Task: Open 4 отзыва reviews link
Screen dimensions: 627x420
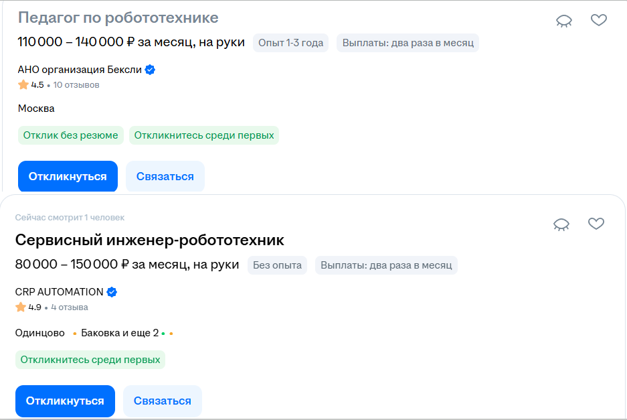Action: click(x=69, y=307)
